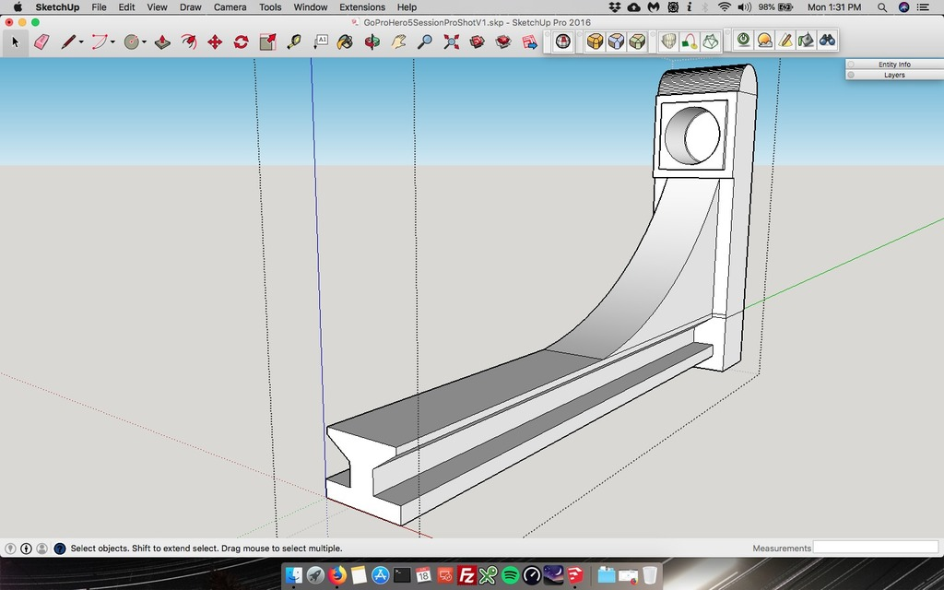Open the Extensions menu
Viewport: 944px width, 590px height.
pos(361,6)
